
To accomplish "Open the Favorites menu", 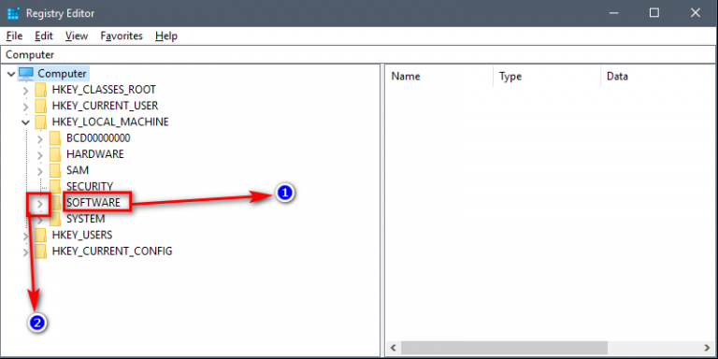I will click(x=122, y=36).
